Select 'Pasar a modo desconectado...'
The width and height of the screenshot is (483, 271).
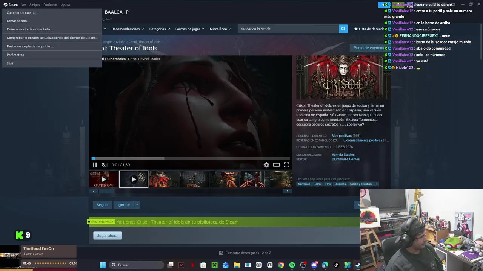tap(52, 29)
